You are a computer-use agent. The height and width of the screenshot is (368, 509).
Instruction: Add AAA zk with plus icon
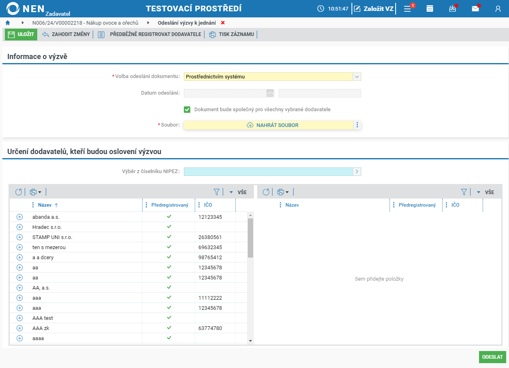(x=19, y=328)
